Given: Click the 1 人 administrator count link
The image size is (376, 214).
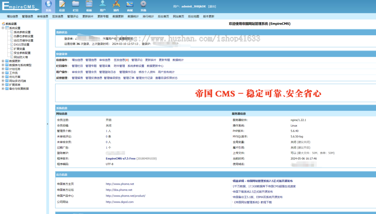Looking at the screenshot, I should (x=108, y=131).
